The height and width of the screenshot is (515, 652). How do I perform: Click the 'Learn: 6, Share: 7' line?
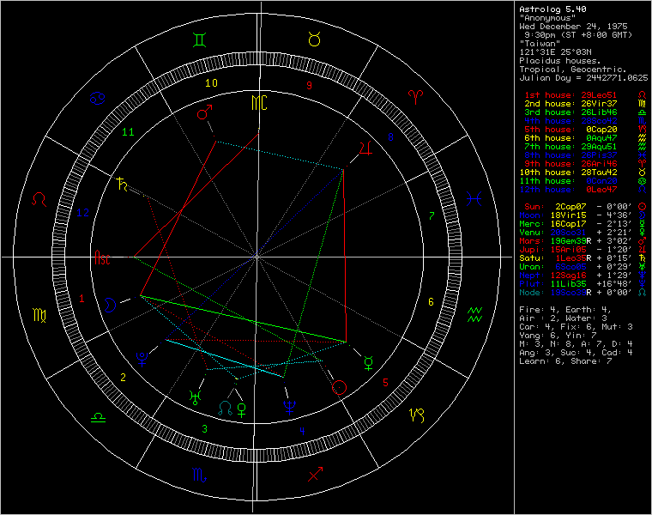coord(565,361)
